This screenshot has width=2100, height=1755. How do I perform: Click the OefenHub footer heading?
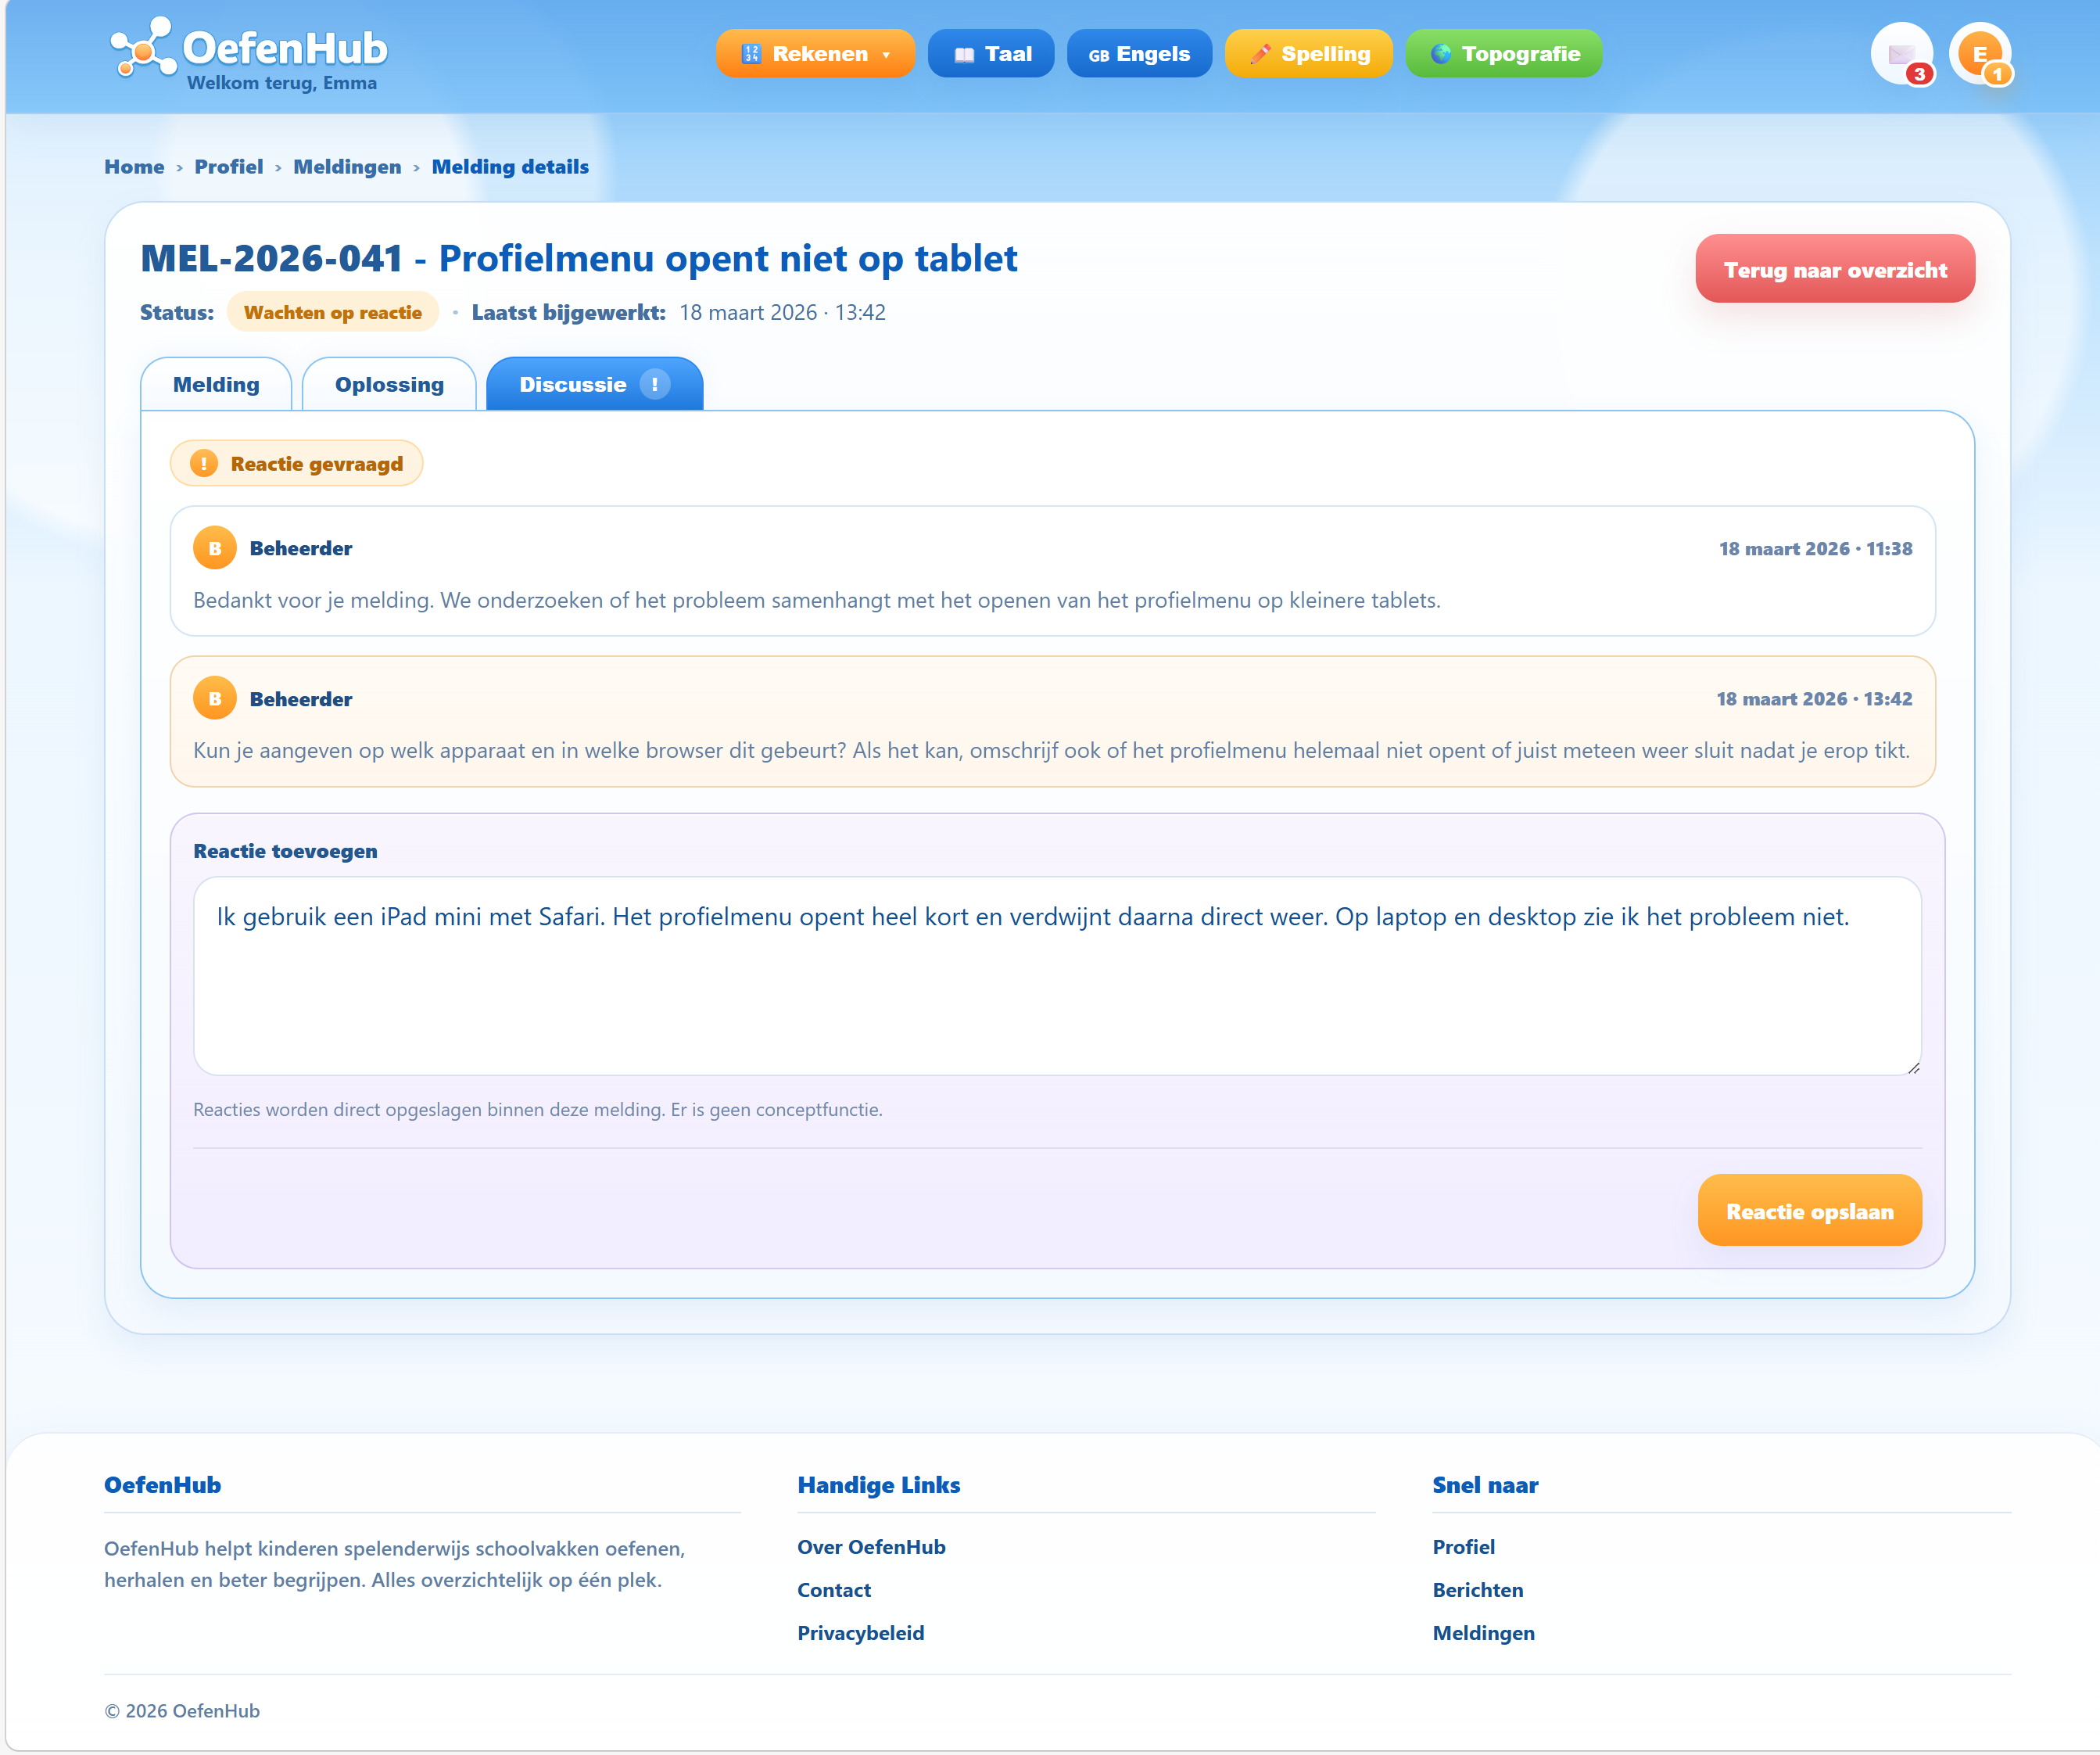click(163, 1485)
